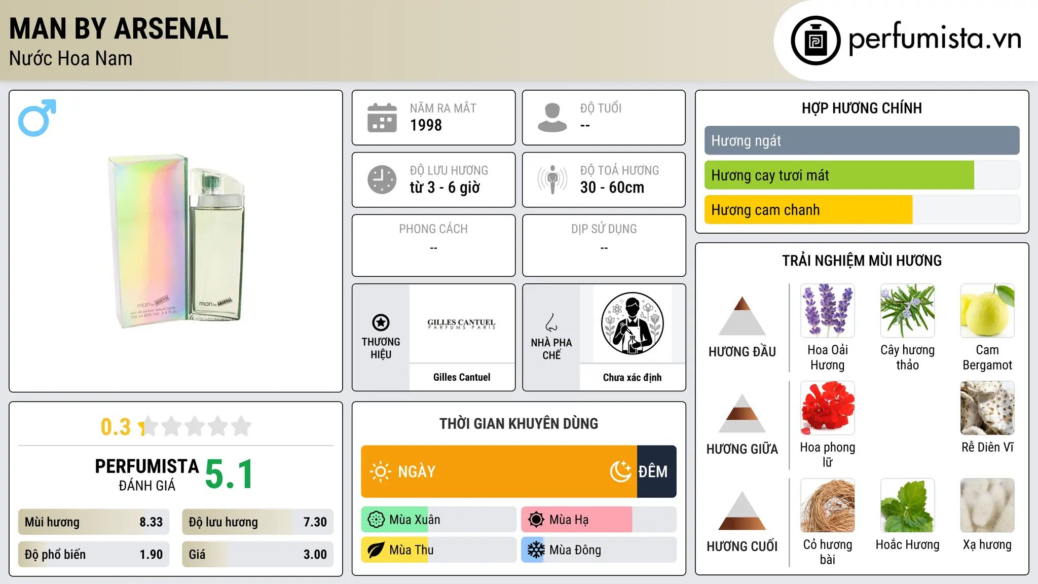Click the star rating row beside 0.3
The width and height of the screenshot is (1038, 584).
click(x=195, y=426)
